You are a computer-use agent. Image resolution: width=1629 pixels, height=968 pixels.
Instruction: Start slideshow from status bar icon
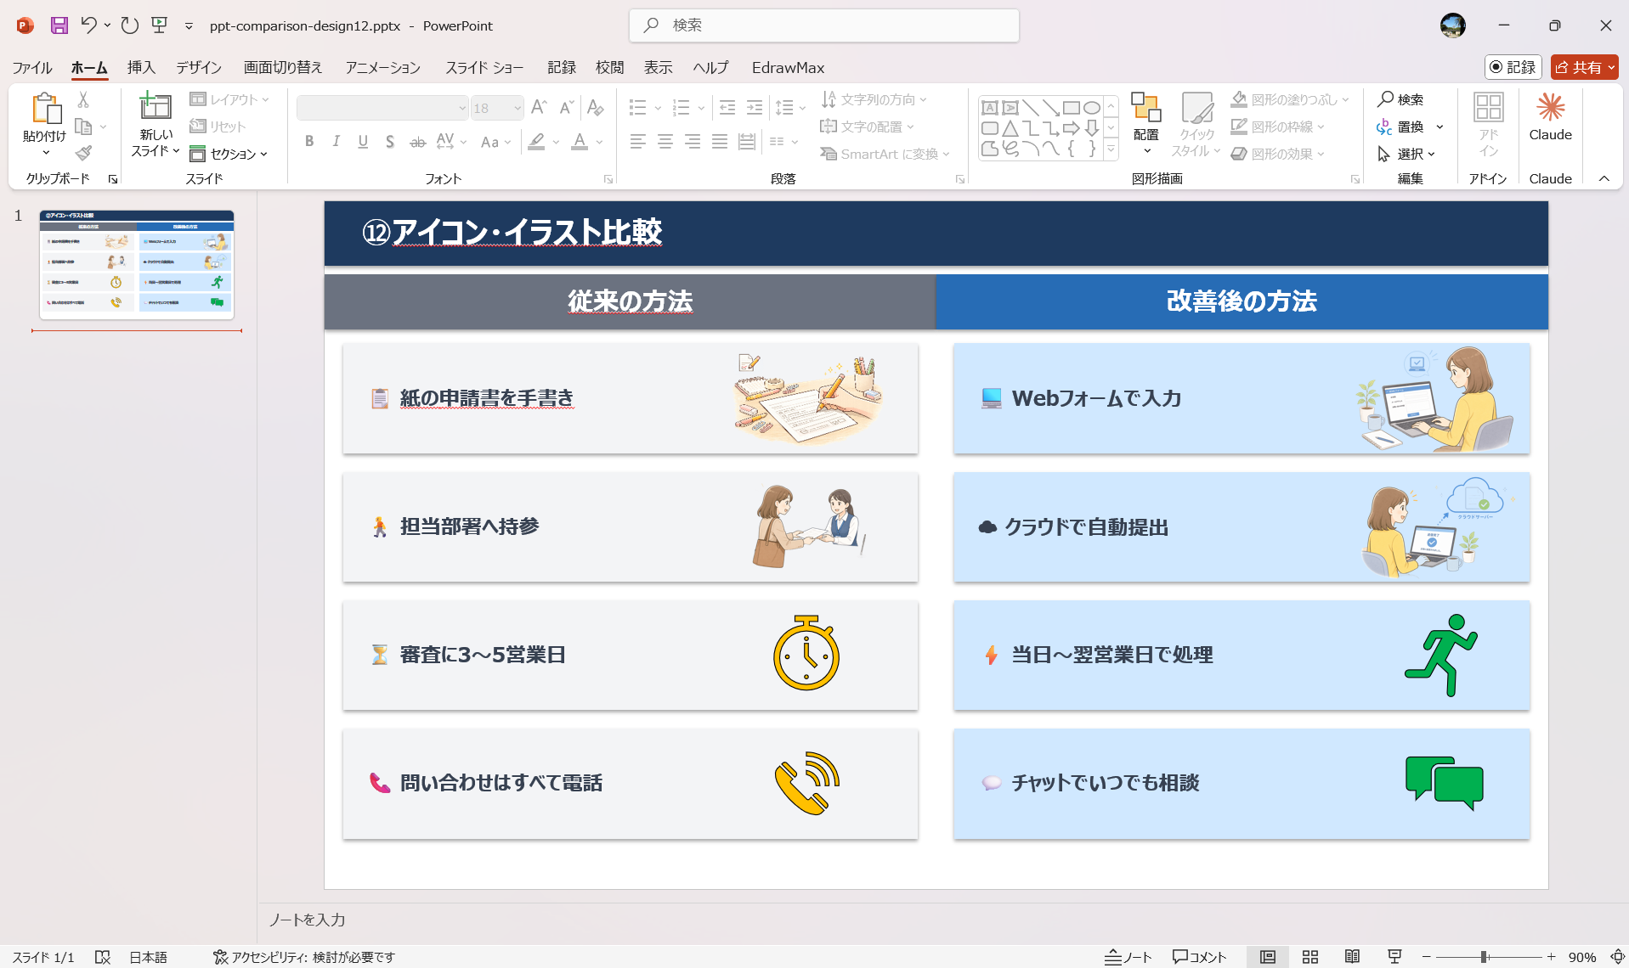(x=1394, y=957)
